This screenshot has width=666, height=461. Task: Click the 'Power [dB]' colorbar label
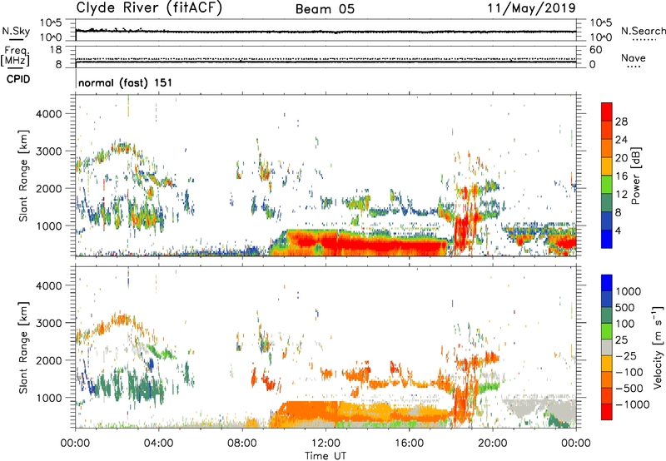[x=635, y=176]
